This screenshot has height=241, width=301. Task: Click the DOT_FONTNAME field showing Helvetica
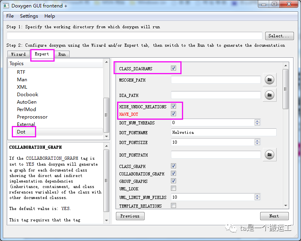coord(224,132)
